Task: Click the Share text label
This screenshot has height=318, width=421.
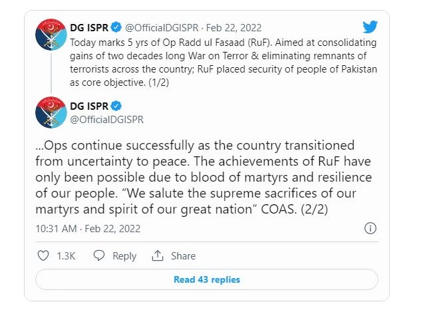Action: [183, 255]
